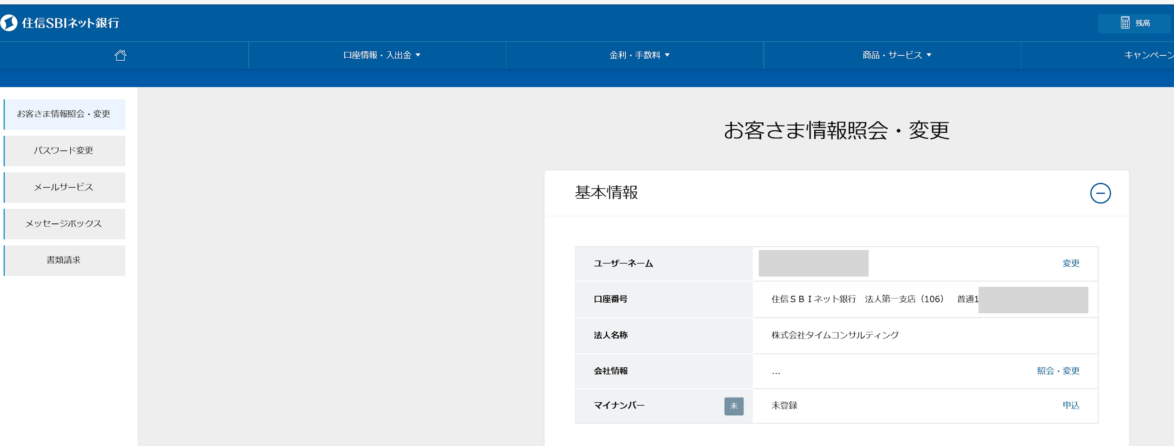Click 照会・変更 link for 会社情報
The image size is (1174, 446).
[x=1058, y=371]
